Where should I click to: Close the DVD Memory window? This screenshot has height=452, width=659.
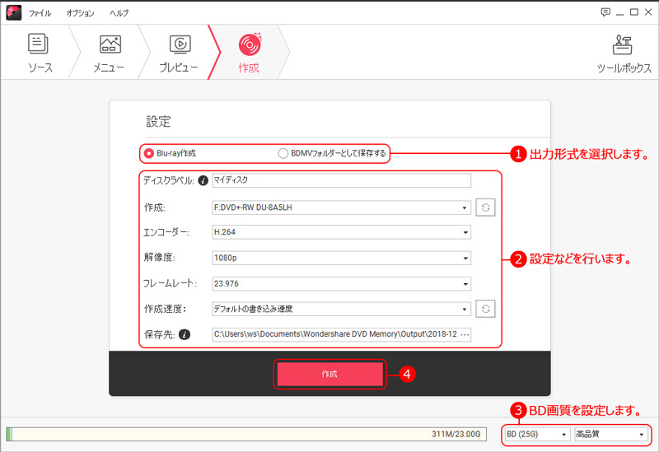[648, 12]
